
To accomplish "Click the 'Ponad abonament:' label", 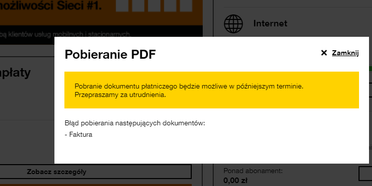I will click(x=253, y=171).
